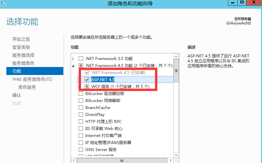The height and width of the screenshot is (163, 262).
Task: Click the 描述 heading
Action: tap(191, 47)
